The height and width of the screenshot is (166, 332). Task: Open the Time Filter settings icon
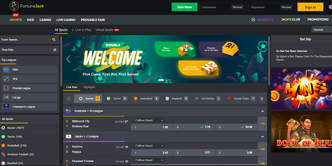(55, 50)
